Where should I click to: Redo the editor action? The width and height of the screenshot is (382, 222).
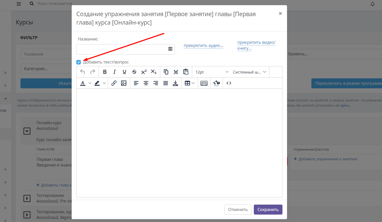tap(93, 72)
